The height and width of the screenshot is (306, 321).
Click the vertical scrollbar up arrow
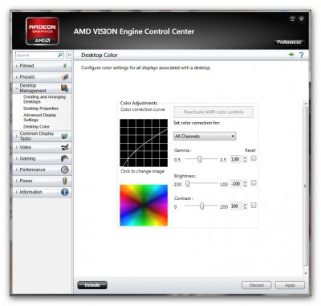[x=306, y=104]
